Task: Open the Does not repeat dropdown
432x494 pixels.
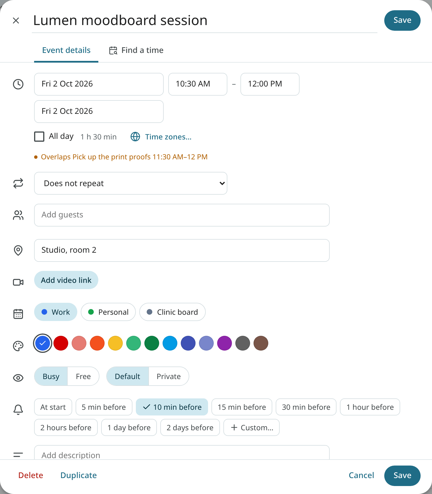Action: [131, 183]
